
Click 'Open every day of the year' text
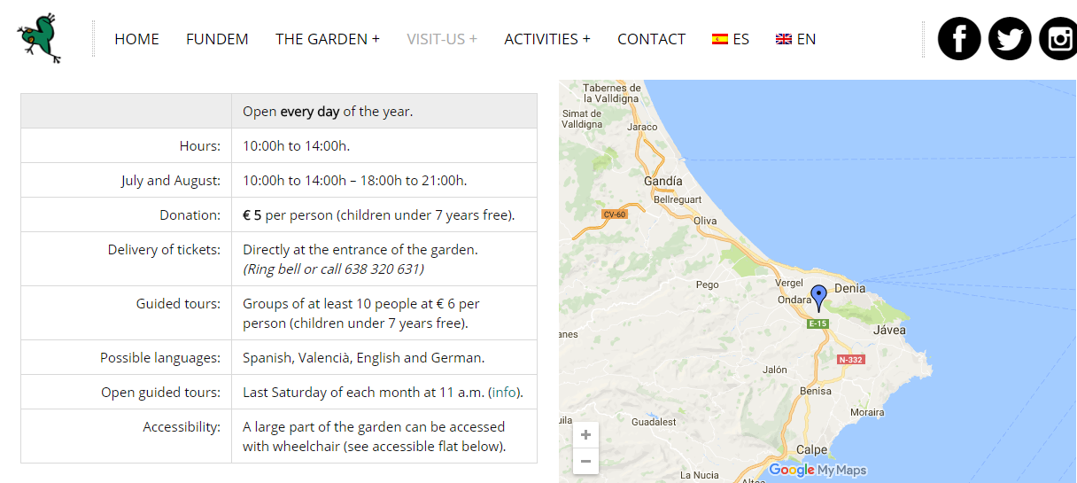click(328, 112)
